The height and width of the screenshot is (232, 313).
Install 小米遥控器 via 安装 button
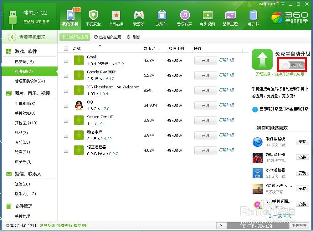[x=302, y=173]
